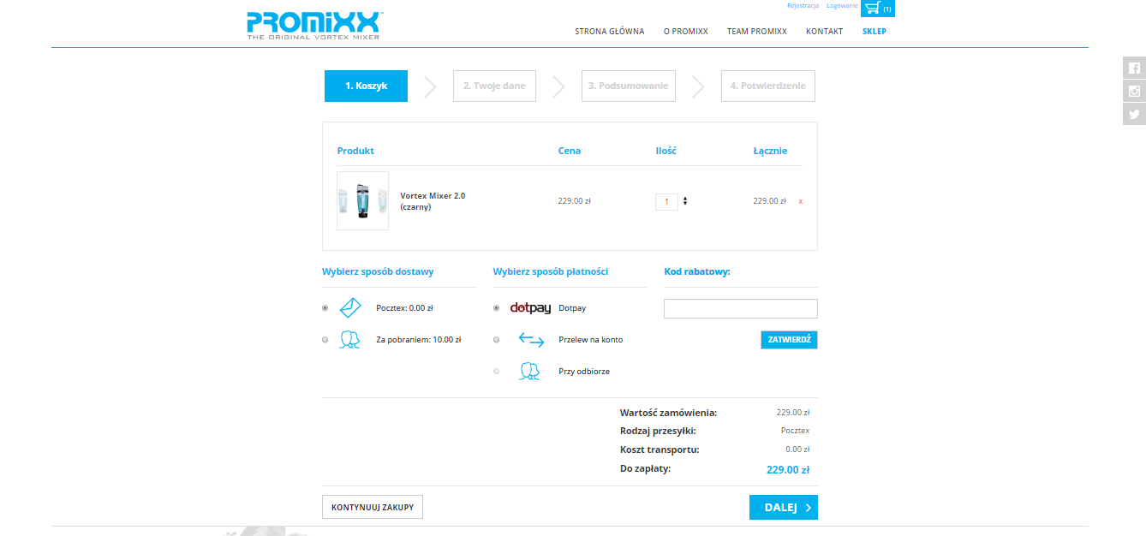
Task: Go to step 2. Twoje dane
Action: click(494, 86)
